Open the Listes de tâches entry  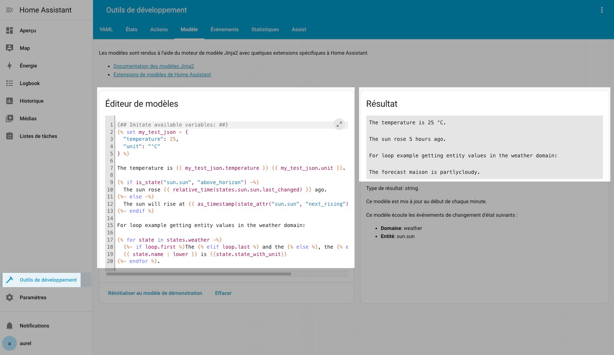tap(46, 136)
